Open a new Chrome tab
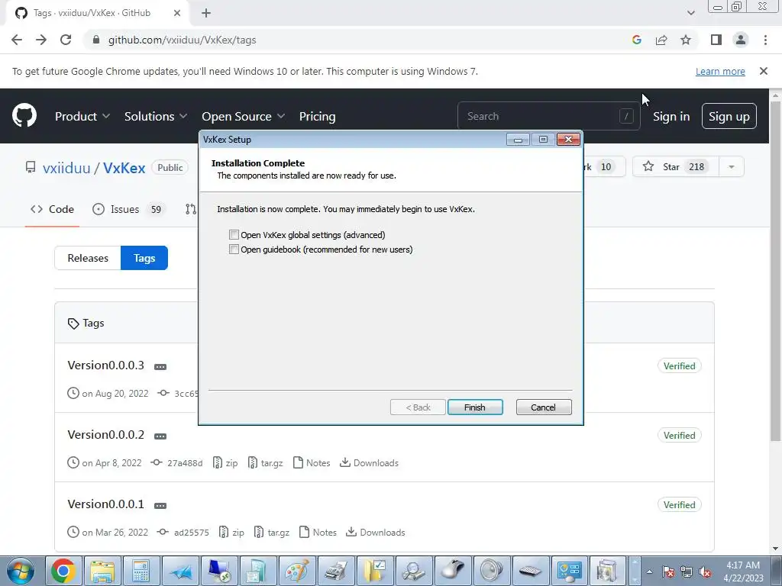Screen dimensions: 782x586 click(x=206, y=13)
